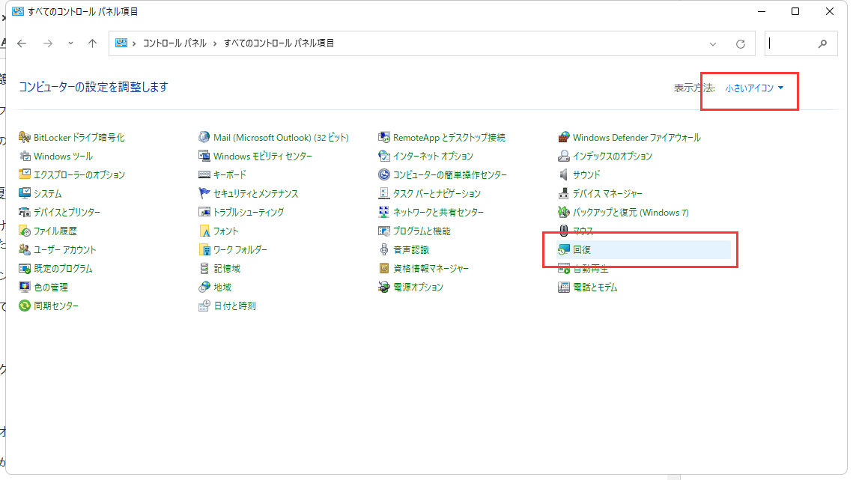Screen dimensions: 853x480
Task: Go up one folder level arrow
Action: point(93,43)
